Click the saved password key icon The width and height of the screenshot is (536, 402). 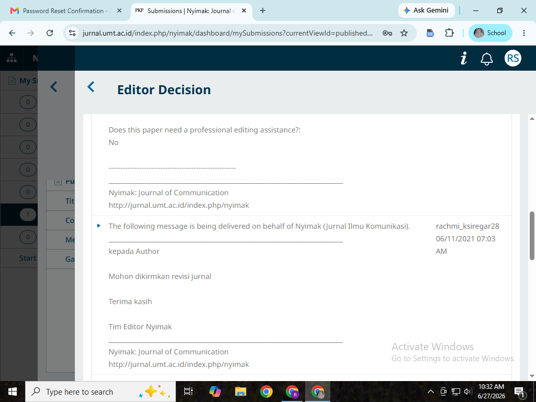pyautogui.click(x=387, y=33)
